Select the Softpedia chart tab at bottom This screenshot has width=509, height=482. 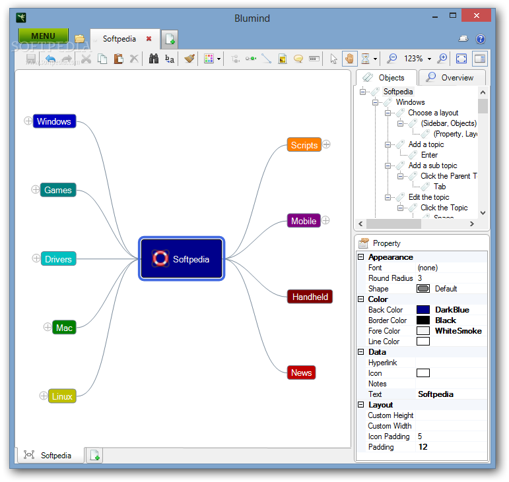coord(50,455)
